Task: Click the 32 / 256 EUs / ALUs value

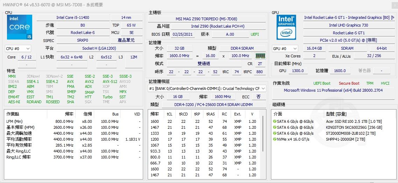Action: coord(374,56)
